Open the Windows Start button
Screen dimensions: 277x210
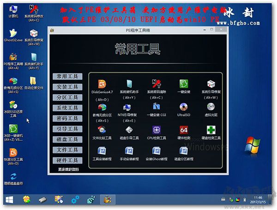[9, 199]
